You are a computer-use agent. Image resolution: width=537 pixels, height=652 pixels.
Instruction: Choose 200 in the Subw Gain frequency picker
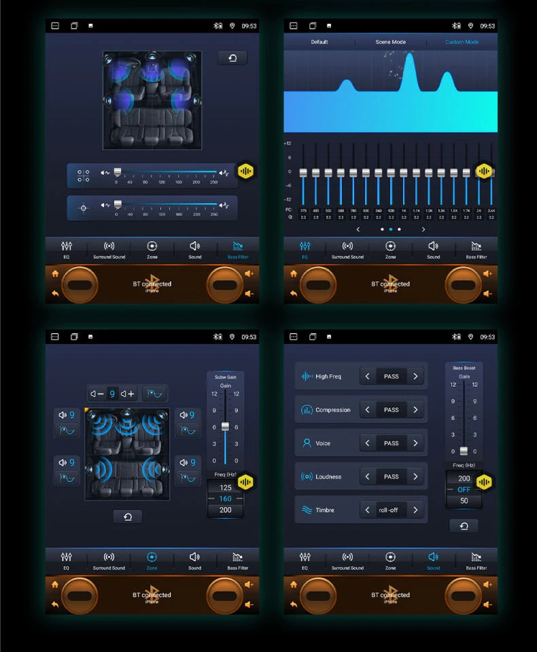(x=225, y=510)
